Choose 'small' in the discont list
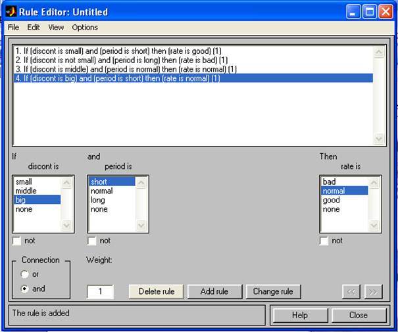The height and width of the screenshot is (332, 398). tap(37, 181)
